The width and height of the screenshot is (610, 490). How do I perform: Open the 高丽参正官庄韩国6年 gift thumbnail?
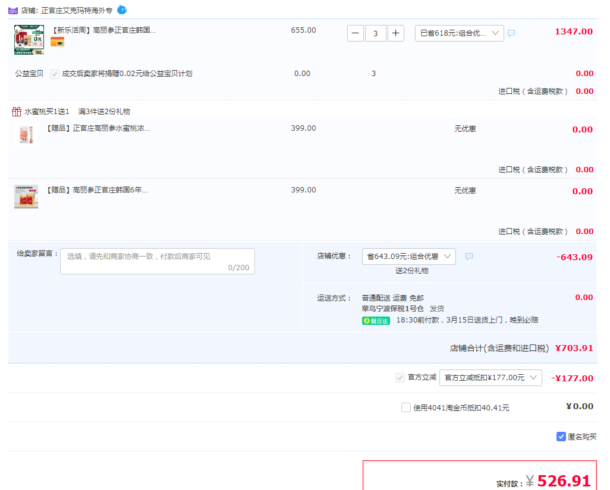click(26, 197)
